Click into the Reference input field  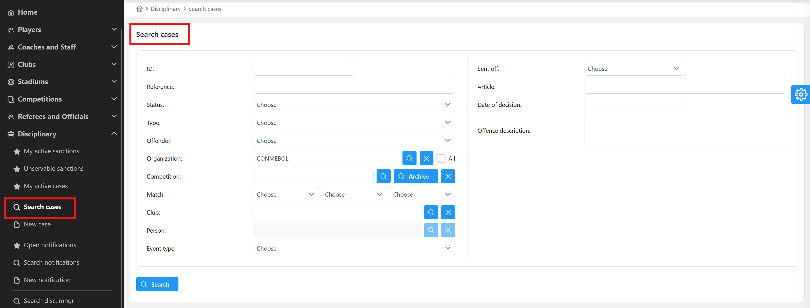354,86
